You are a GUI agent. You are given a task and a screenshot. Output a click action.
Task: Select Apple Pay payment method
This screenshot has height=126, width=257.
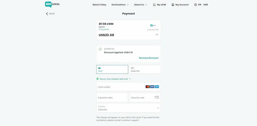pyautogui.click(x=145, y=69)
